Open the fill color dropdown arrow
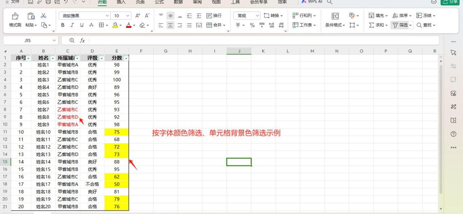 point(120,25)
